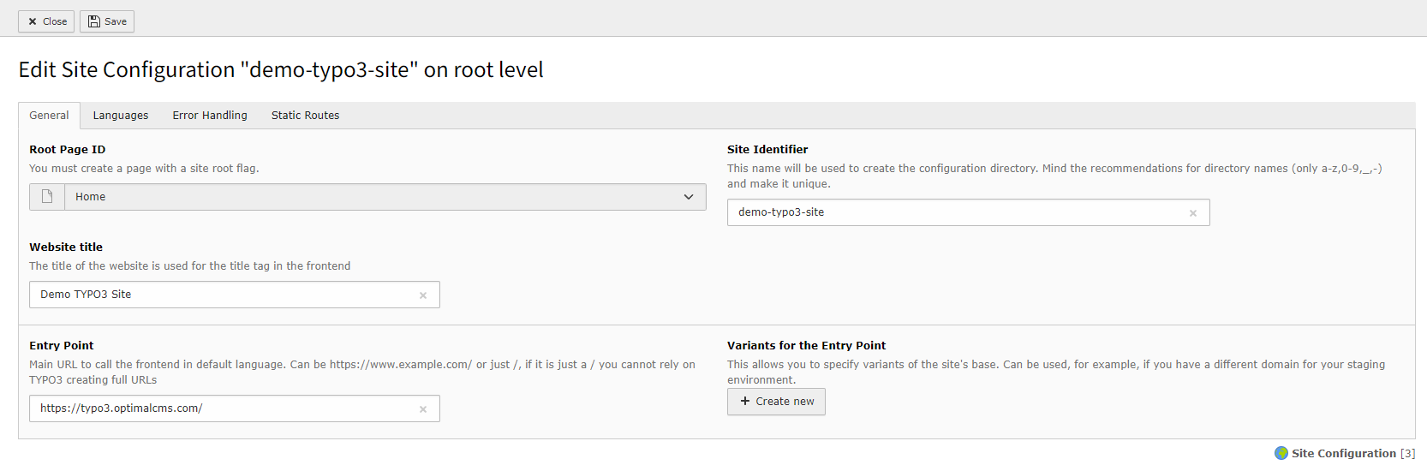Image resolution: width=1427 pixels, height=465 pixels.
Task: Clear the Site Identifier field
Action: 1192,213
